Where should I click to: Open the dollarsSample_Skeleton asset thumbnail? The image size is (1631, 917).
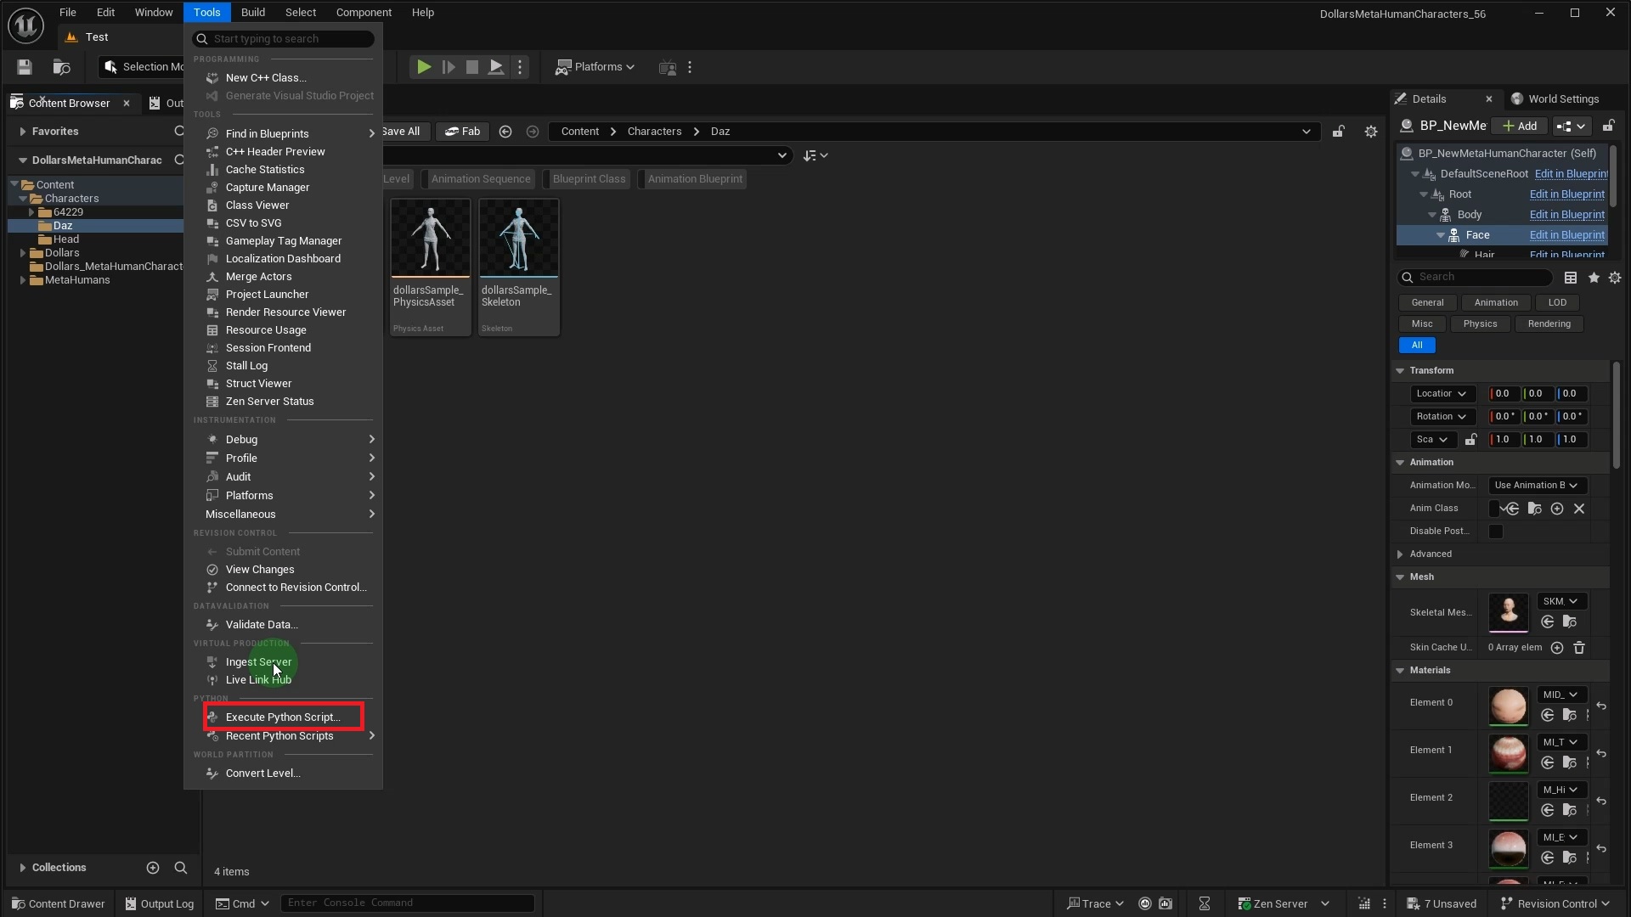coord(518,239)
